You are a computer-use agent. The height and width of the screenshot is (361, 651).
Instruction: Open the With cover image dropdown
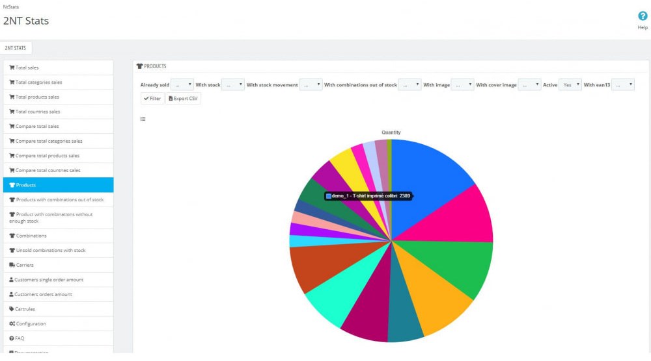pos(529,84)
